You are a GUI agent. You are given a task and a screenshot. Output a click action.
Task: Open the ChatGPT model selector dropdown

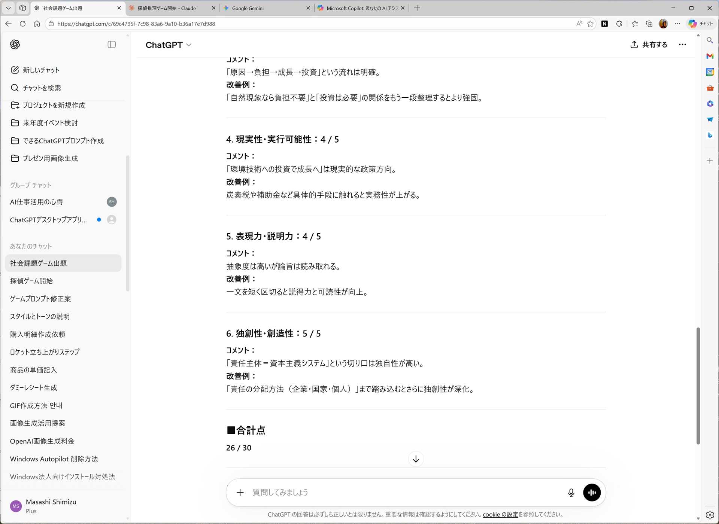(x=168, y=45)
